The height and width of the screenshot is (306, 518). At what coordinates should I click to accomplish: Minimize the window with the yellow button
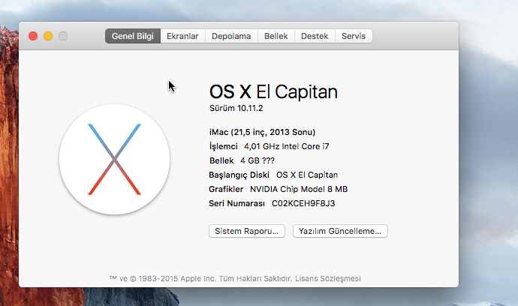tap(48, 36)
